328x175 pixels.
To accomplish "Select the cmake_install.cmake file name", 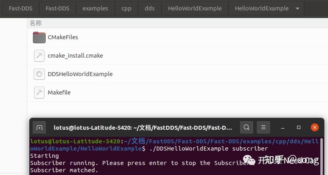I will [x=75, y=56].
